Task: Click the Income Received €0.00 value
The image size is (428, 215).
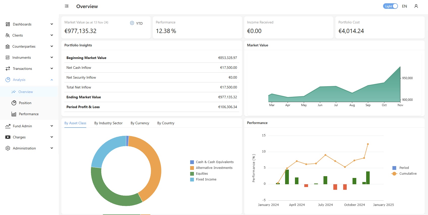Action: pos(254,31)
